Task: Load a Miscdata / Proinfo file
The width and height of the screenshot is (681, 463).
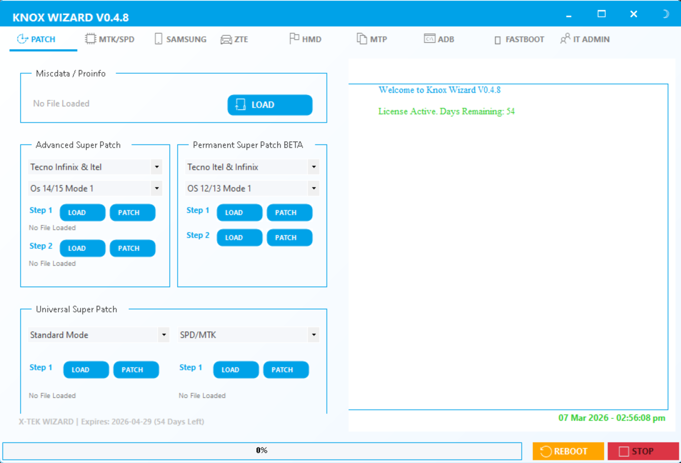Action: [x=270, y=105]
